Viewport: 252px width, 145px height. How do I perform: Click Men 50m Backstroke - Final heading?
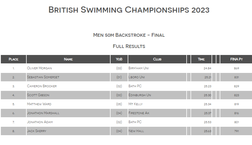pyautogui.click(x=129, y=35)
